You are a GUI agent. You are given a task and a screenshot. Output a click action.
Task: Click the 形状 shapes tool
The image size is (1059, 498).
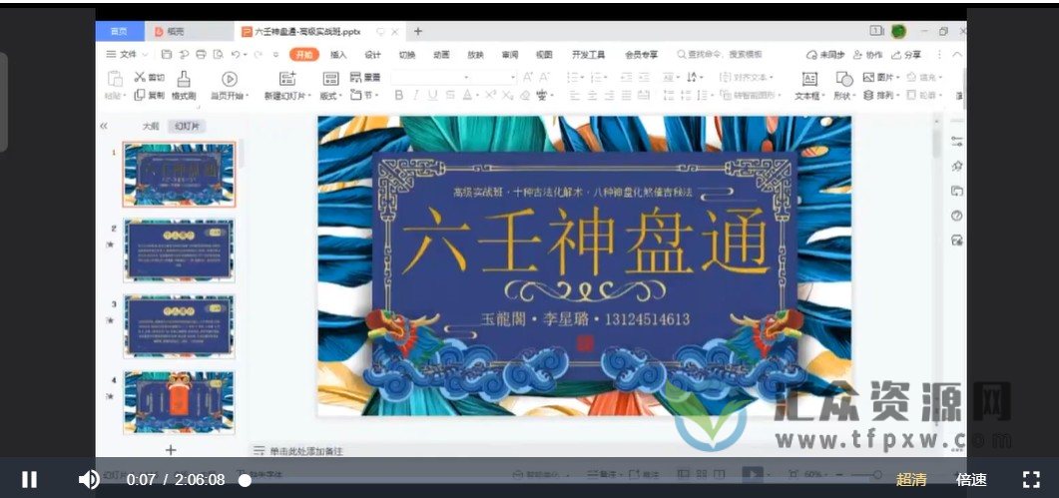coord(844,86)
